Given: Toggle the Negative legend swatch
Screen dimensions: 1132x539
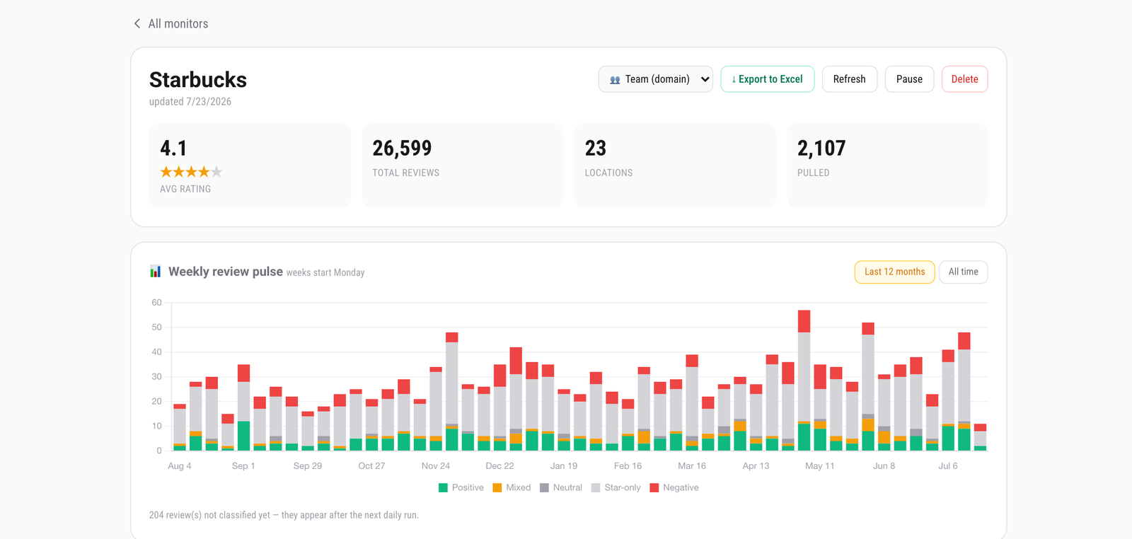Looking at the screenshot, I should click(x=654, y=487).
